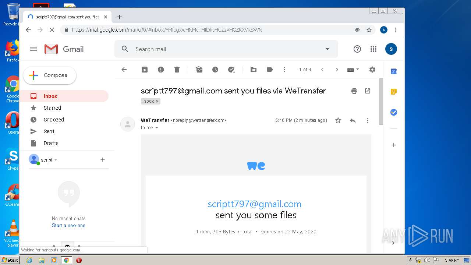Mark email as unread
The height and width of the screenshot is (265, 471).
pyautogui.click(x=199, y=70)
